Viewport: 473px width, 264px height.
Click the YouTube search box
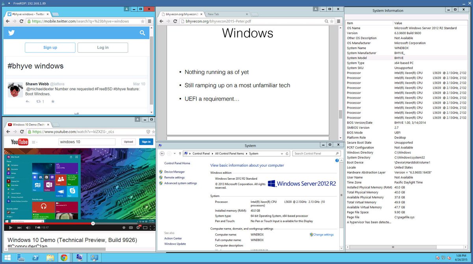coord(87,142)
